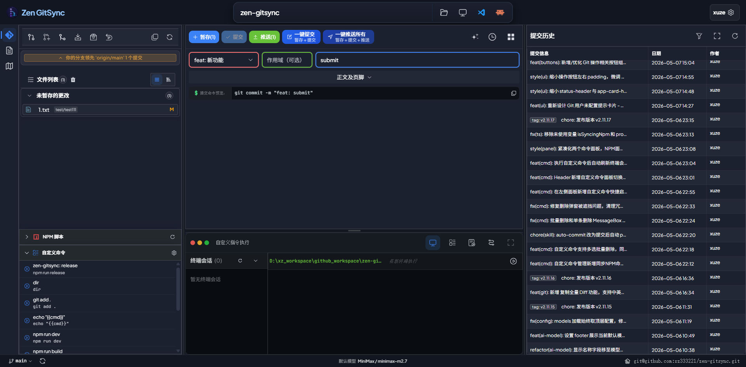Open the 终端会话 chevron dropdown
Image resolution: width=746 pixels, height=367 pixels.
[x=256, y=261]
